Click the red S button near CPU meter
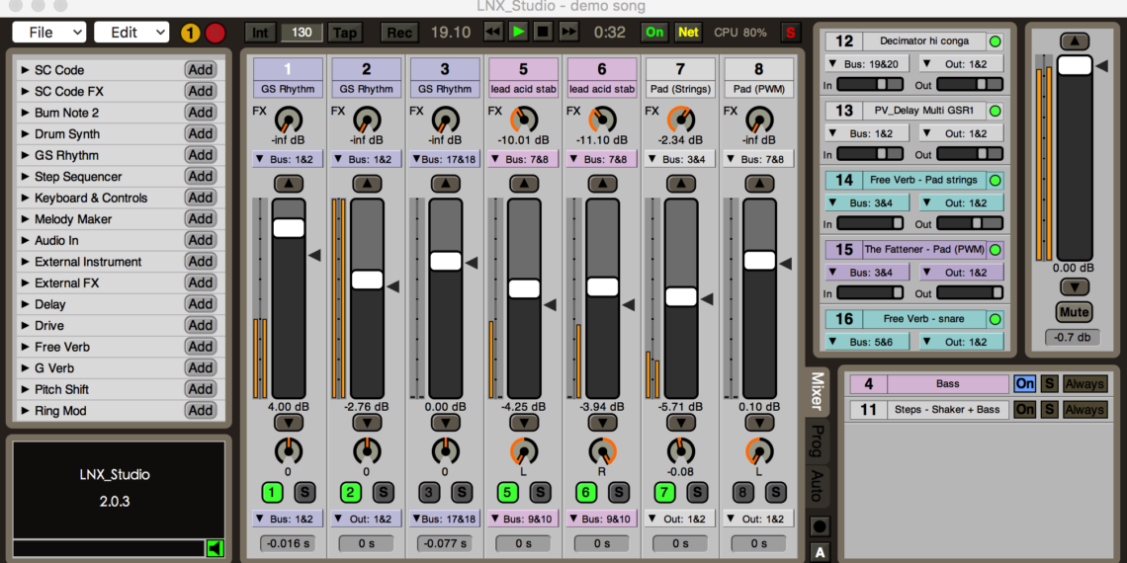 tap(790, 33)
